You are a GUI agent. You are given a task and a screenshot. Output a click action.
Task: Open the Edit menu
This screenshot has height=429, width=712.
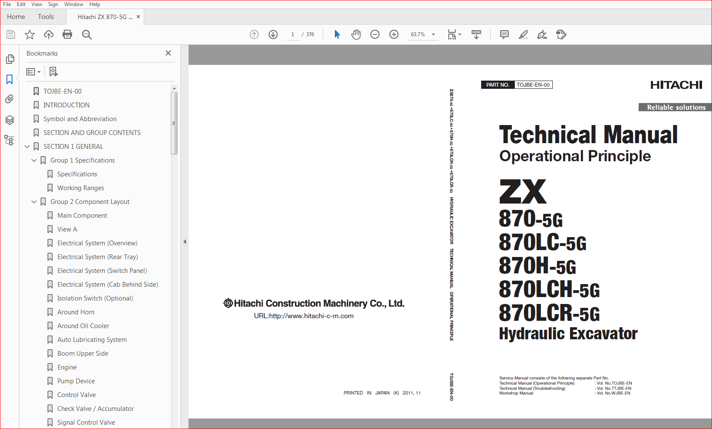pos(21,4)
